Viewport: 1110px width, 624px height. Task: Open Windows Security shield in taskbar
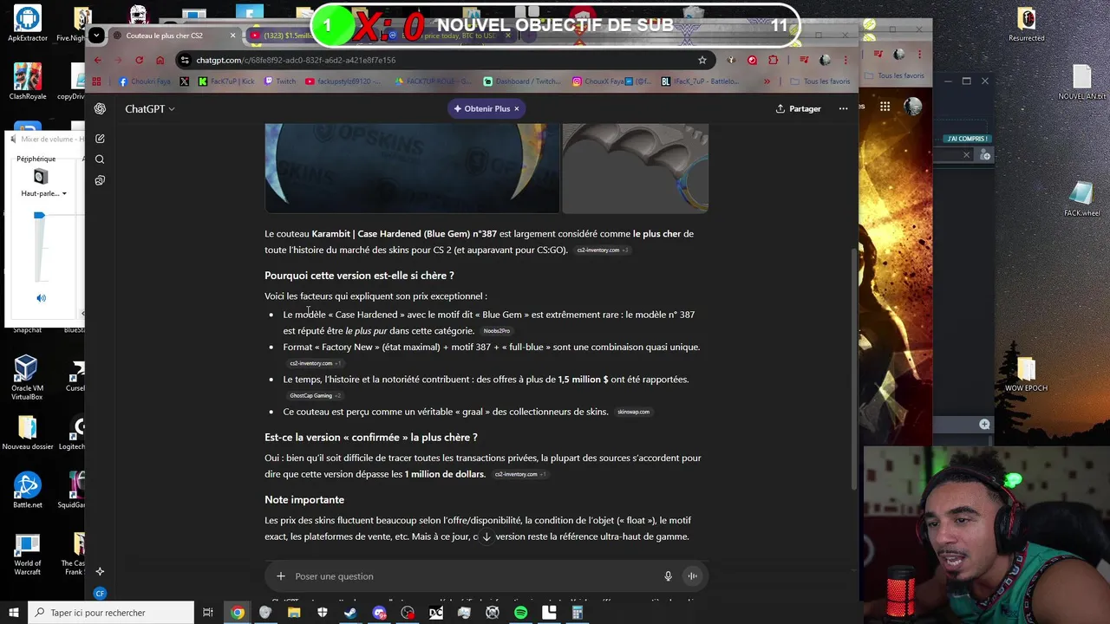click(323, 613)
